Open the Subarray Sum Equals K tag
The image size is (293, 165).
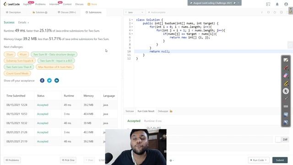click(20, 60)
